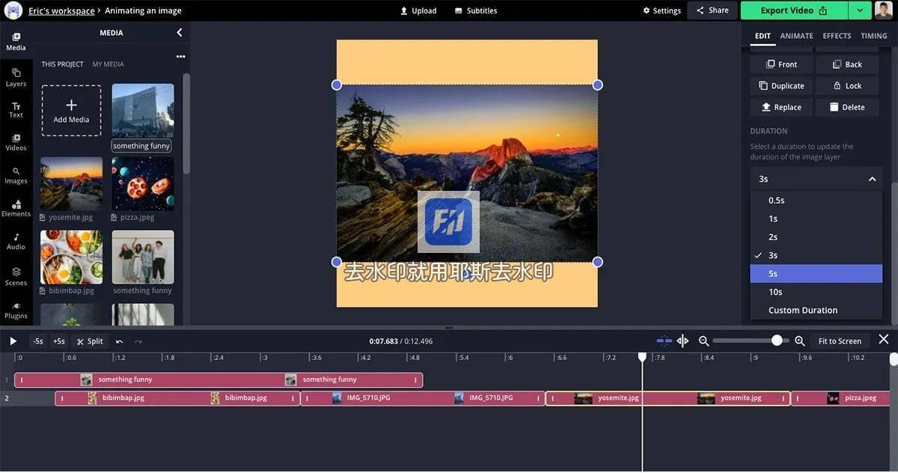Choose Custom Duration option
The height and width of the screenshot is (473, 898).
click(816, 310)
